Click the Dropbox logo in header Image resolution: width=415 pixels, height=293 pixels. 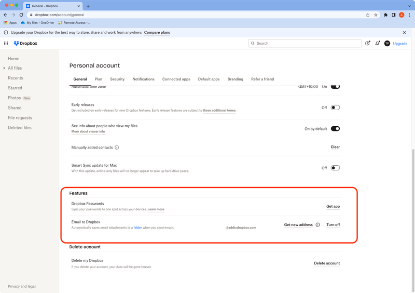click(25, 44)
